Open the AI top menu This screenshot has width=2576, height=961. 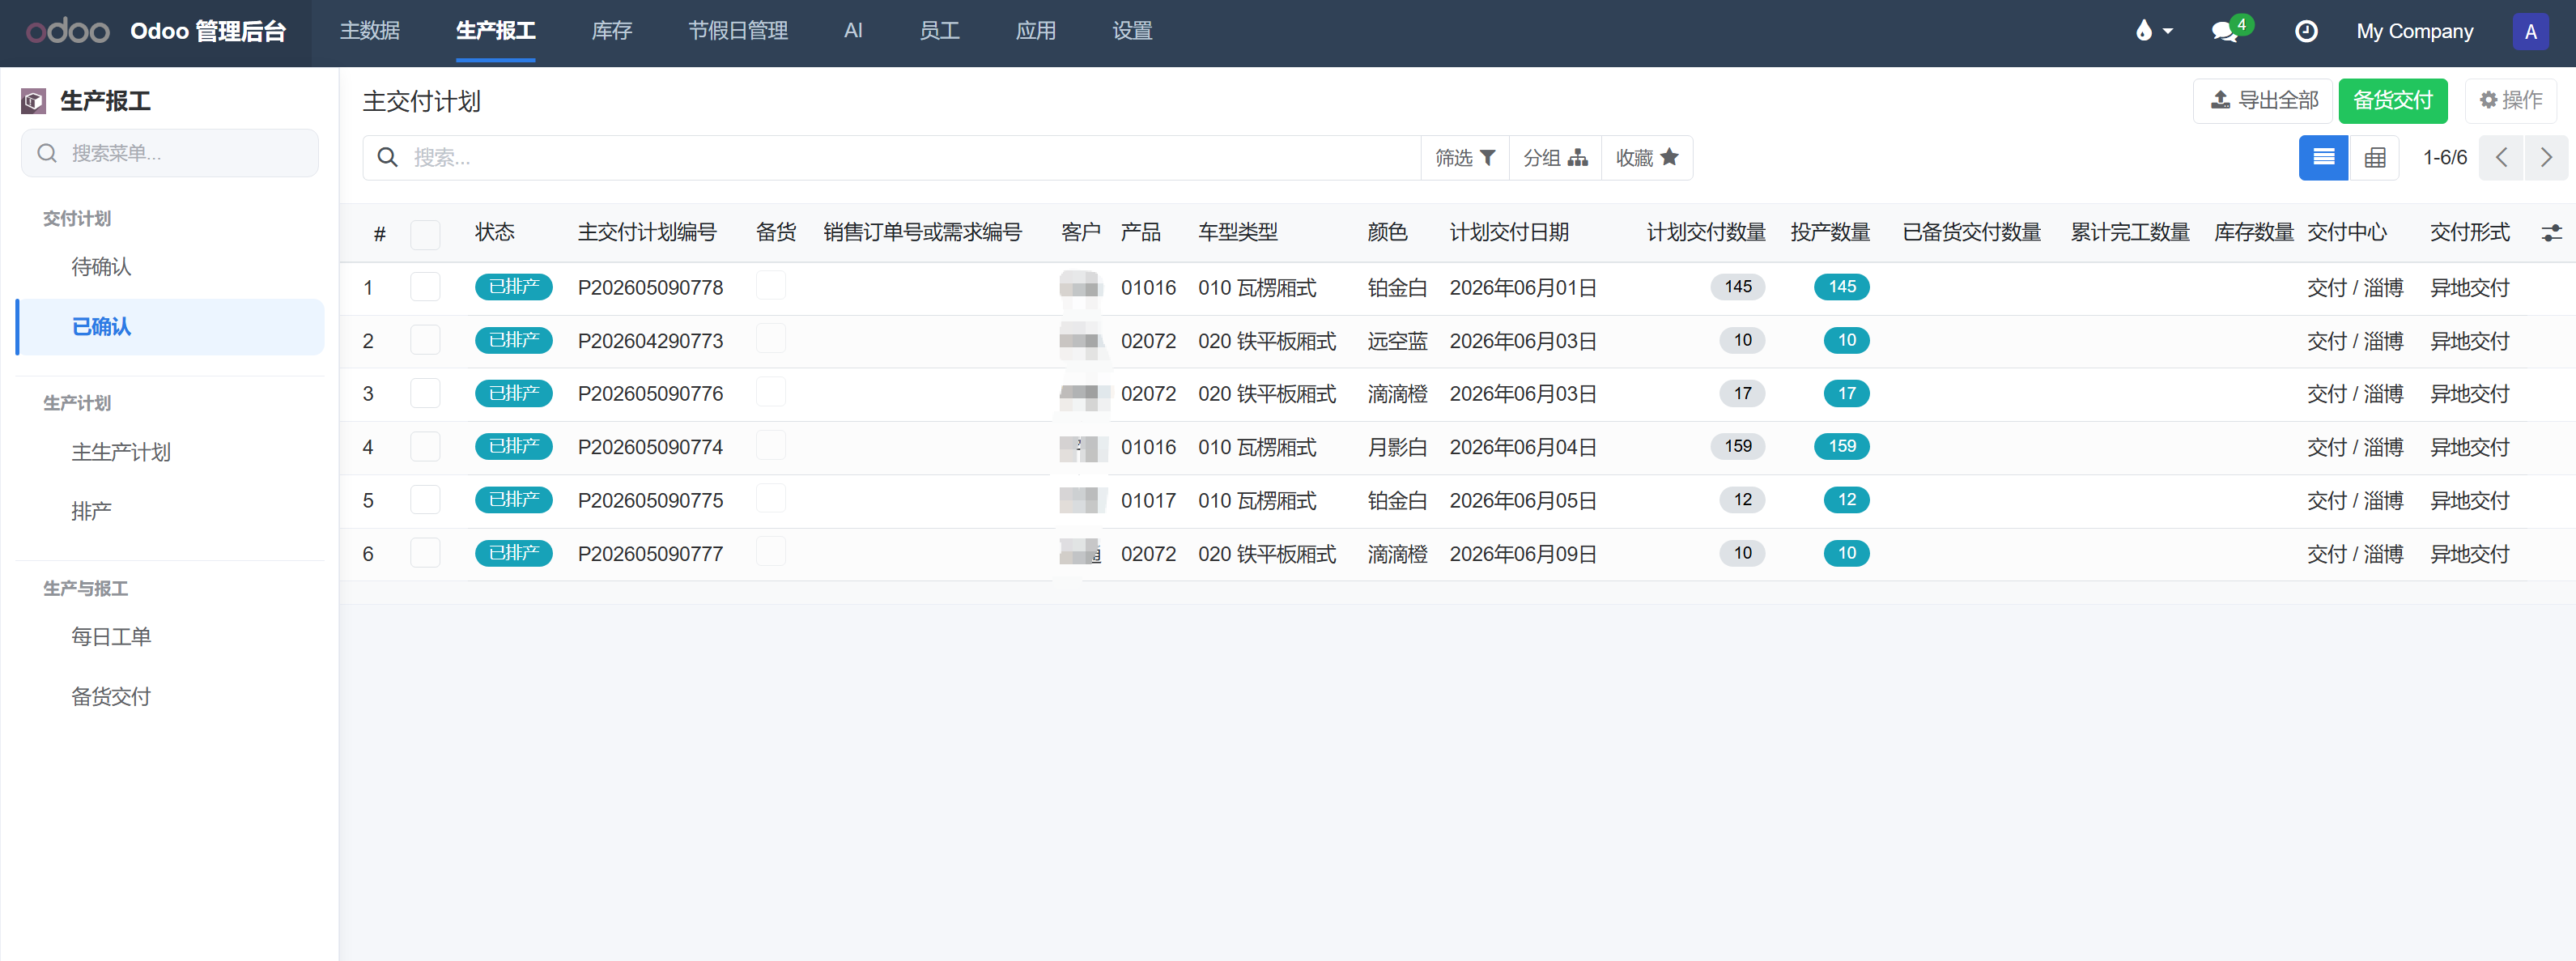[x=853, y=31]
